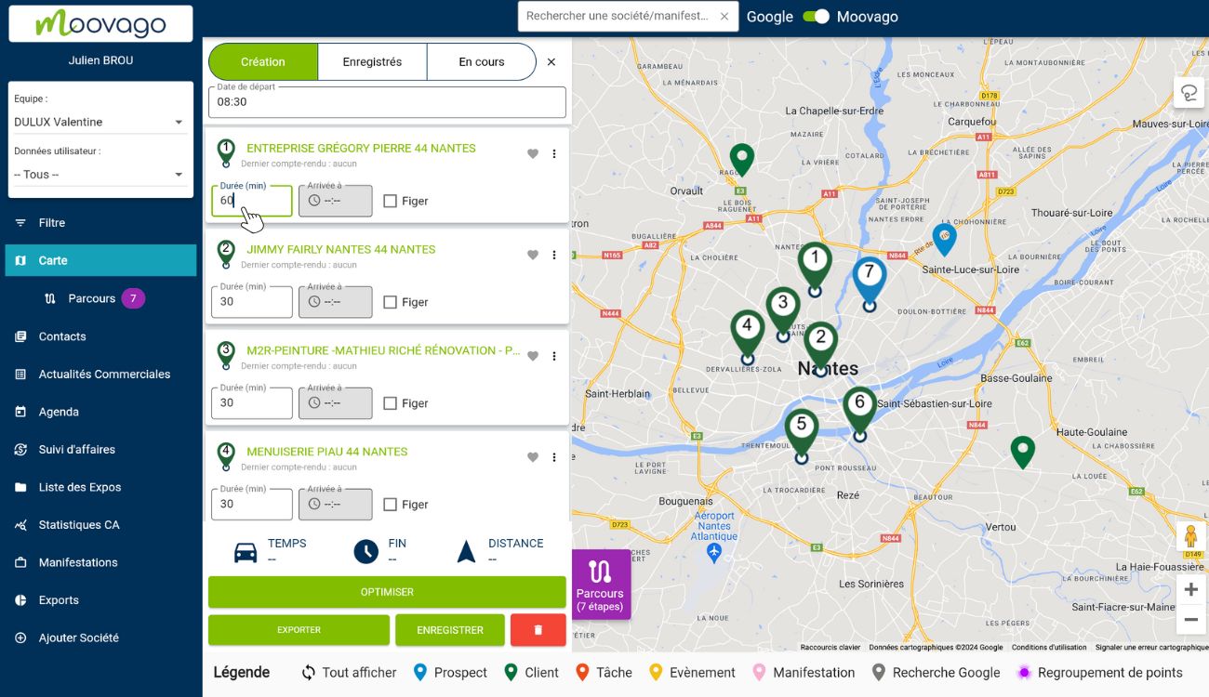Click Durée field for JIMMY FAIRLY NANTES
The width and height of the screenshot is (1209, 697).
252,302
